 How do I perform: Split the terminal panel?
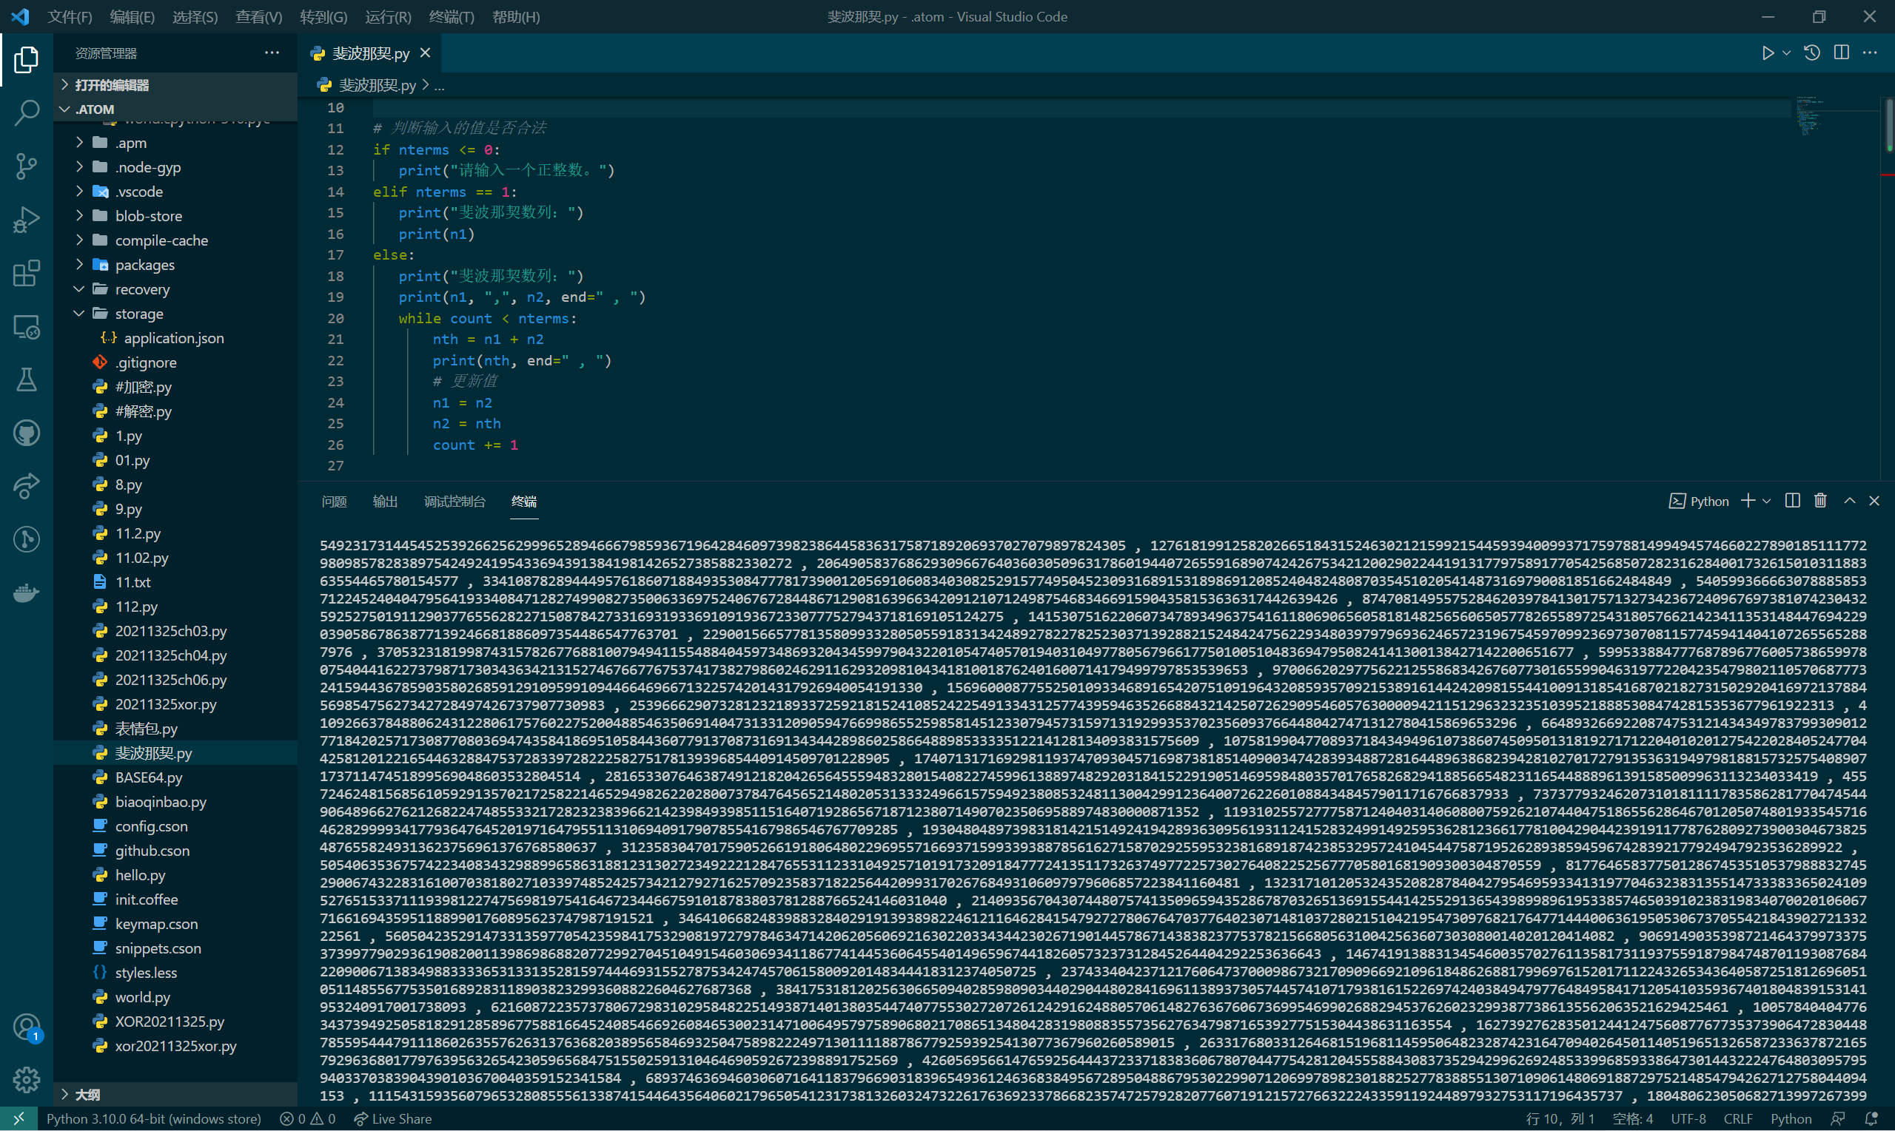(x=1792, y=501)
